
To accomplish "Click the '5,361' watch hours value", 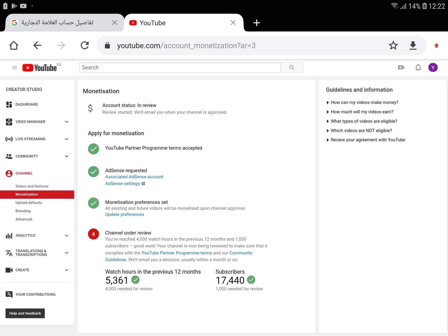I will (117, 280).
